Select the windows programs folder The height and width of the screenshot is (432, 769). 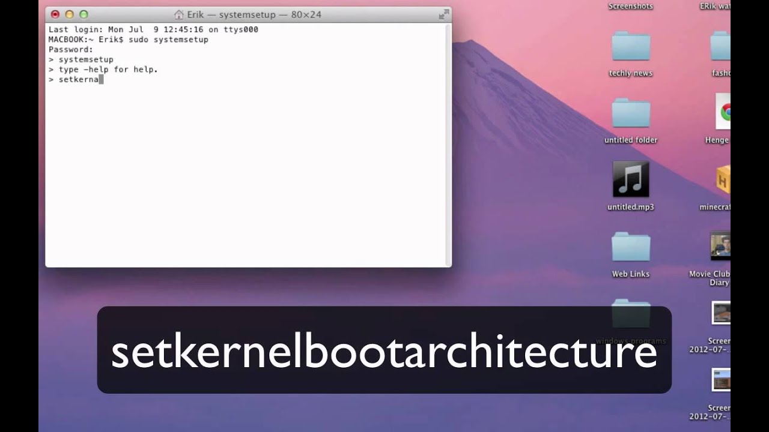coord(631,313)
